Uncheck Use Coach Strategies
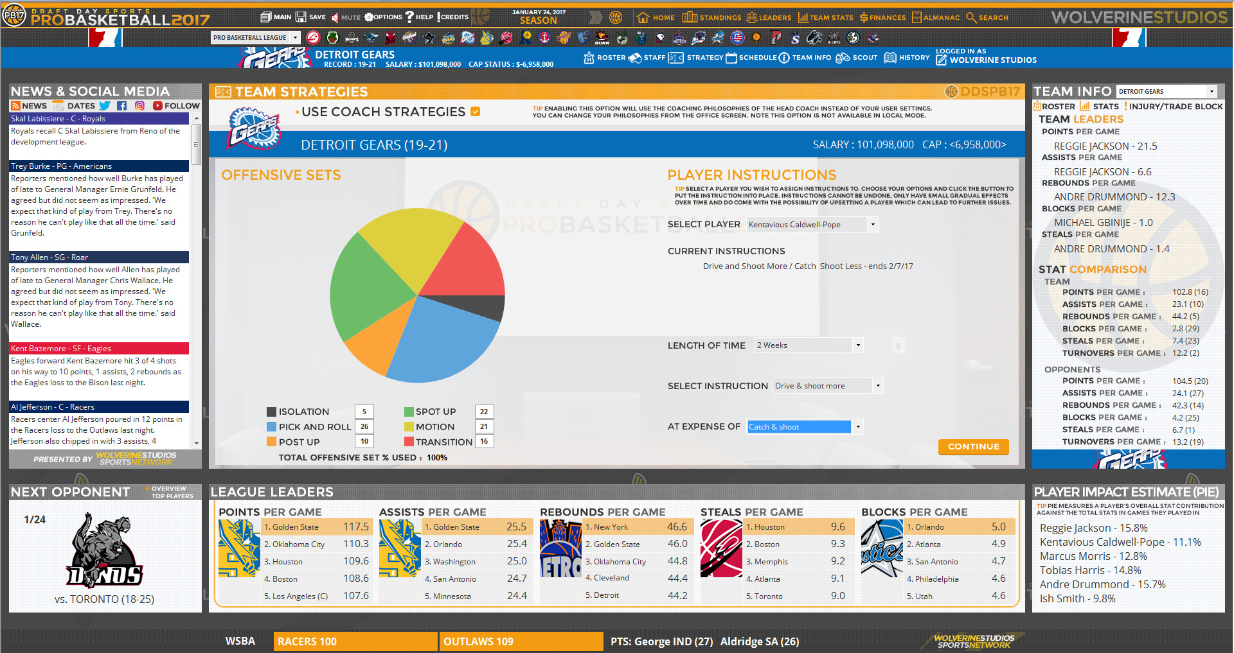This screenshot has width=1234, height=653. click(476, 111)
